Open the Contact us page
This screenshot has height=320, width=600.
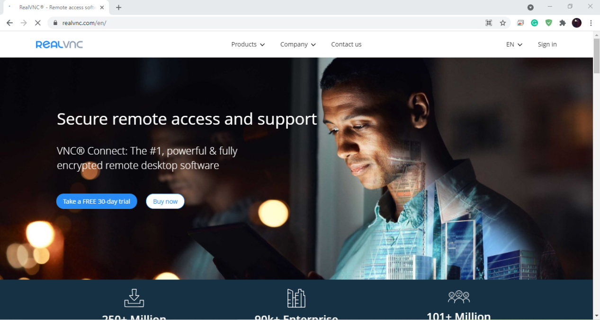(346, 44)
